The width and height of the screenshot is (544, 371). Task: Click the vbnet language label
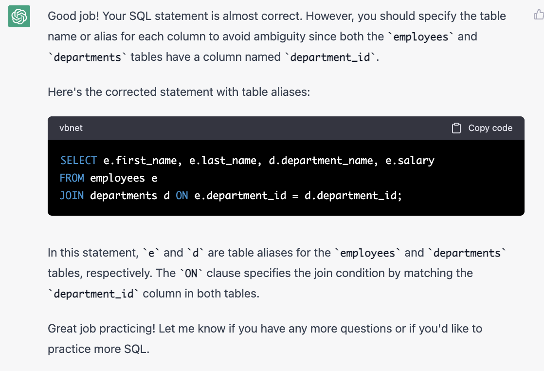coord(71,128)
